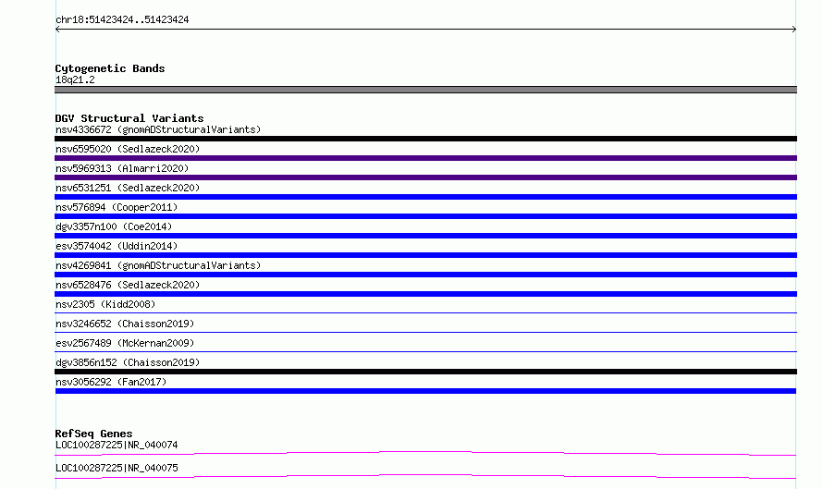The height and width of the screenshot is (489, 823).
Task: Click the gray 18q21.2 cytogenetic band bar
Action: coord(425,90)
